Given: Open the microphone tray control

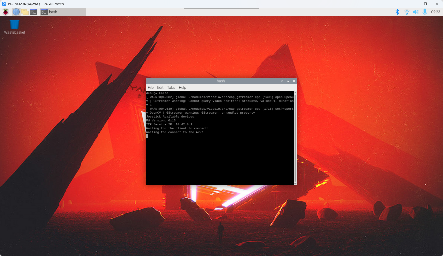Looking at the screenshot, I should (x=425, y=12).
